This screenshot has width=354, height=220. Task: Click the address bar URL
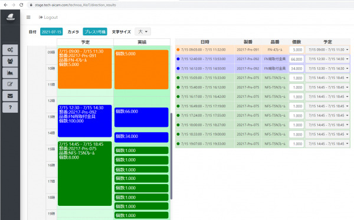(76, 5)
